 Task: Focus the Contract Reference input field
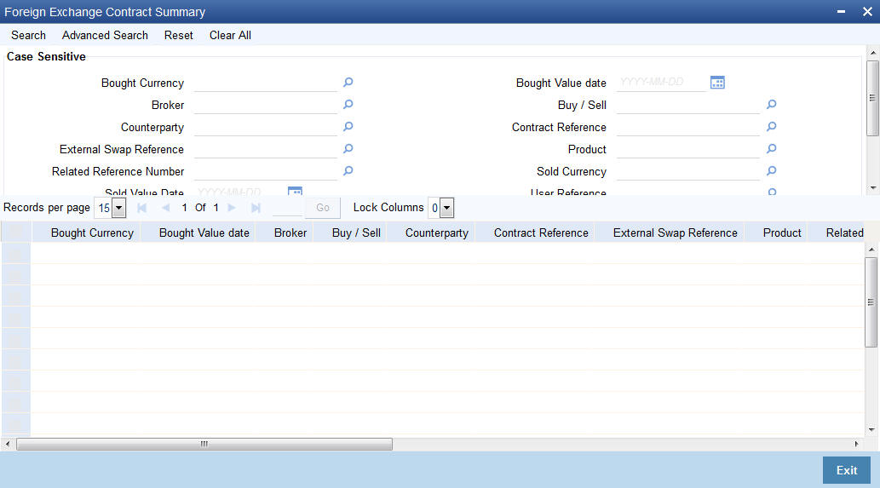(x=688, y=128)
